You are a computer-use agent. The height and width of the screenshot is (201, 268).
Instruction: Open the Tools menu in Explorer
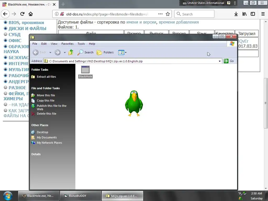coord(81,44)
